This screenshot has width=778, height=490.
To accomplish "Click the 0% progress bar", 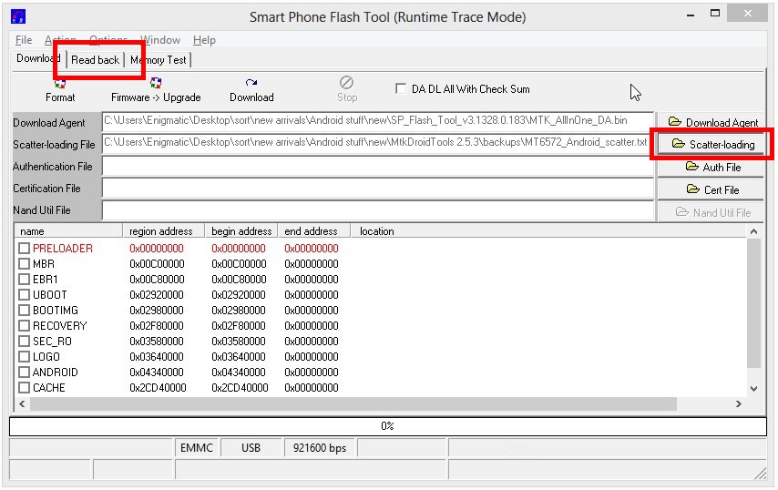I will (388, 426).
